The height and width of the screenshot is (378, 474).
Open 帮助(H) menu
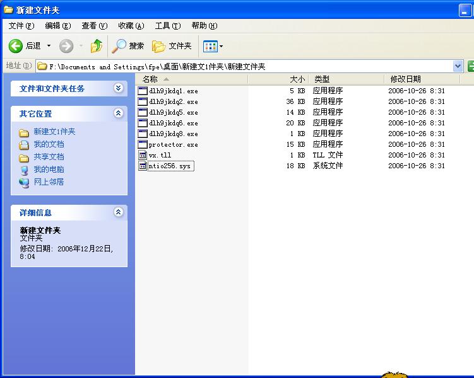204,26
